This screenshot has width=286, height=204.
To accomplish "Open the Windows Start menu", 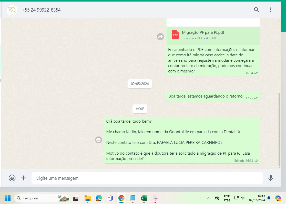I will click(7, 198).
